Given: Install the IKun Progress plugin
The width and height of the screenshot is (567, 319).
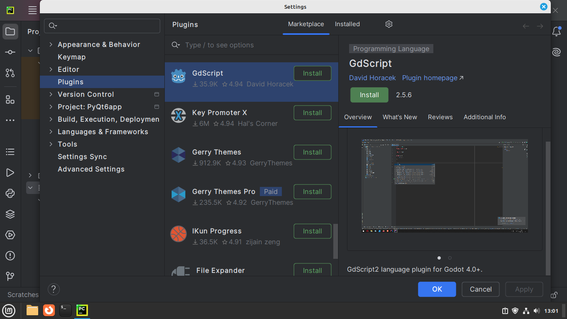Looking at the screenshot, I should click(312, 231).
